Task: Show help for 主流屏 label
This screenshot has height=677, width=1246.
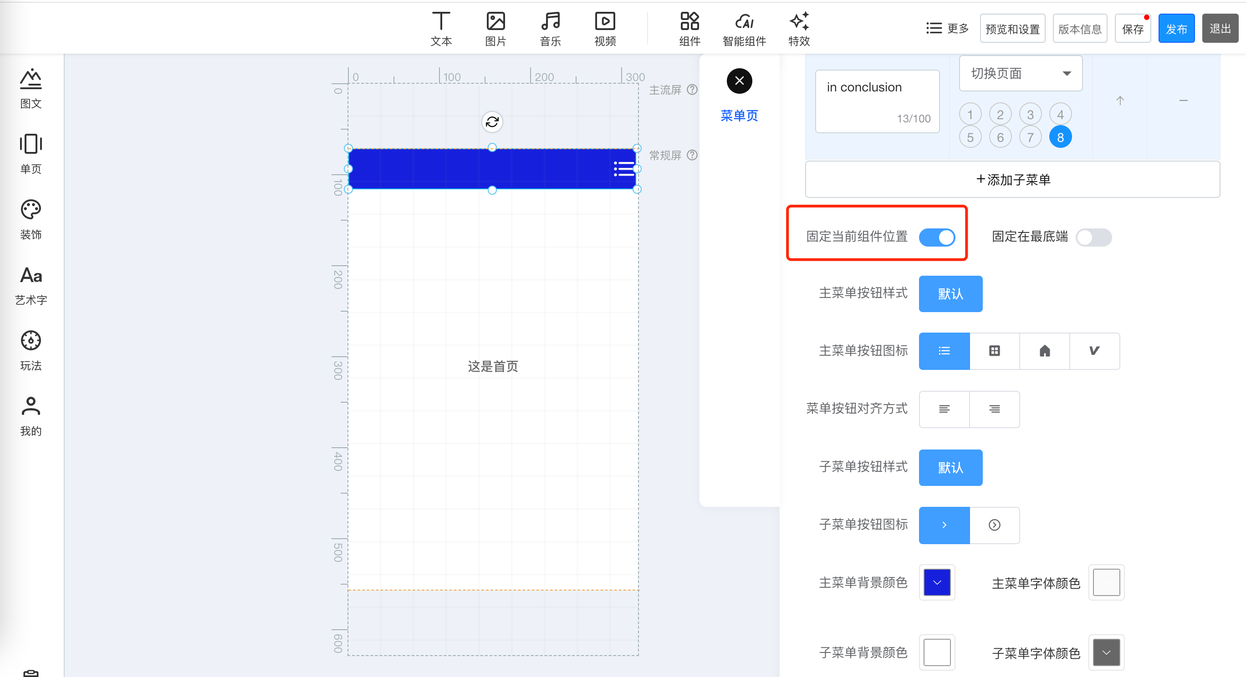Action: coord(692,89)
